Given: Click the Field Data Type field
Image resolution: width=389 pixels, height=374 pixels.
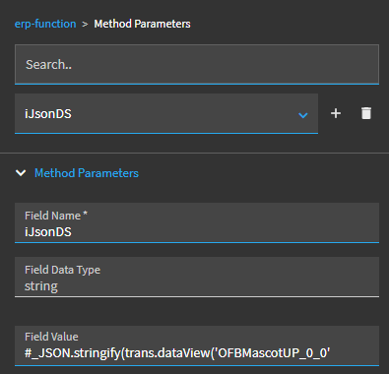Looking at the screenshot, I should pos(197,277).
